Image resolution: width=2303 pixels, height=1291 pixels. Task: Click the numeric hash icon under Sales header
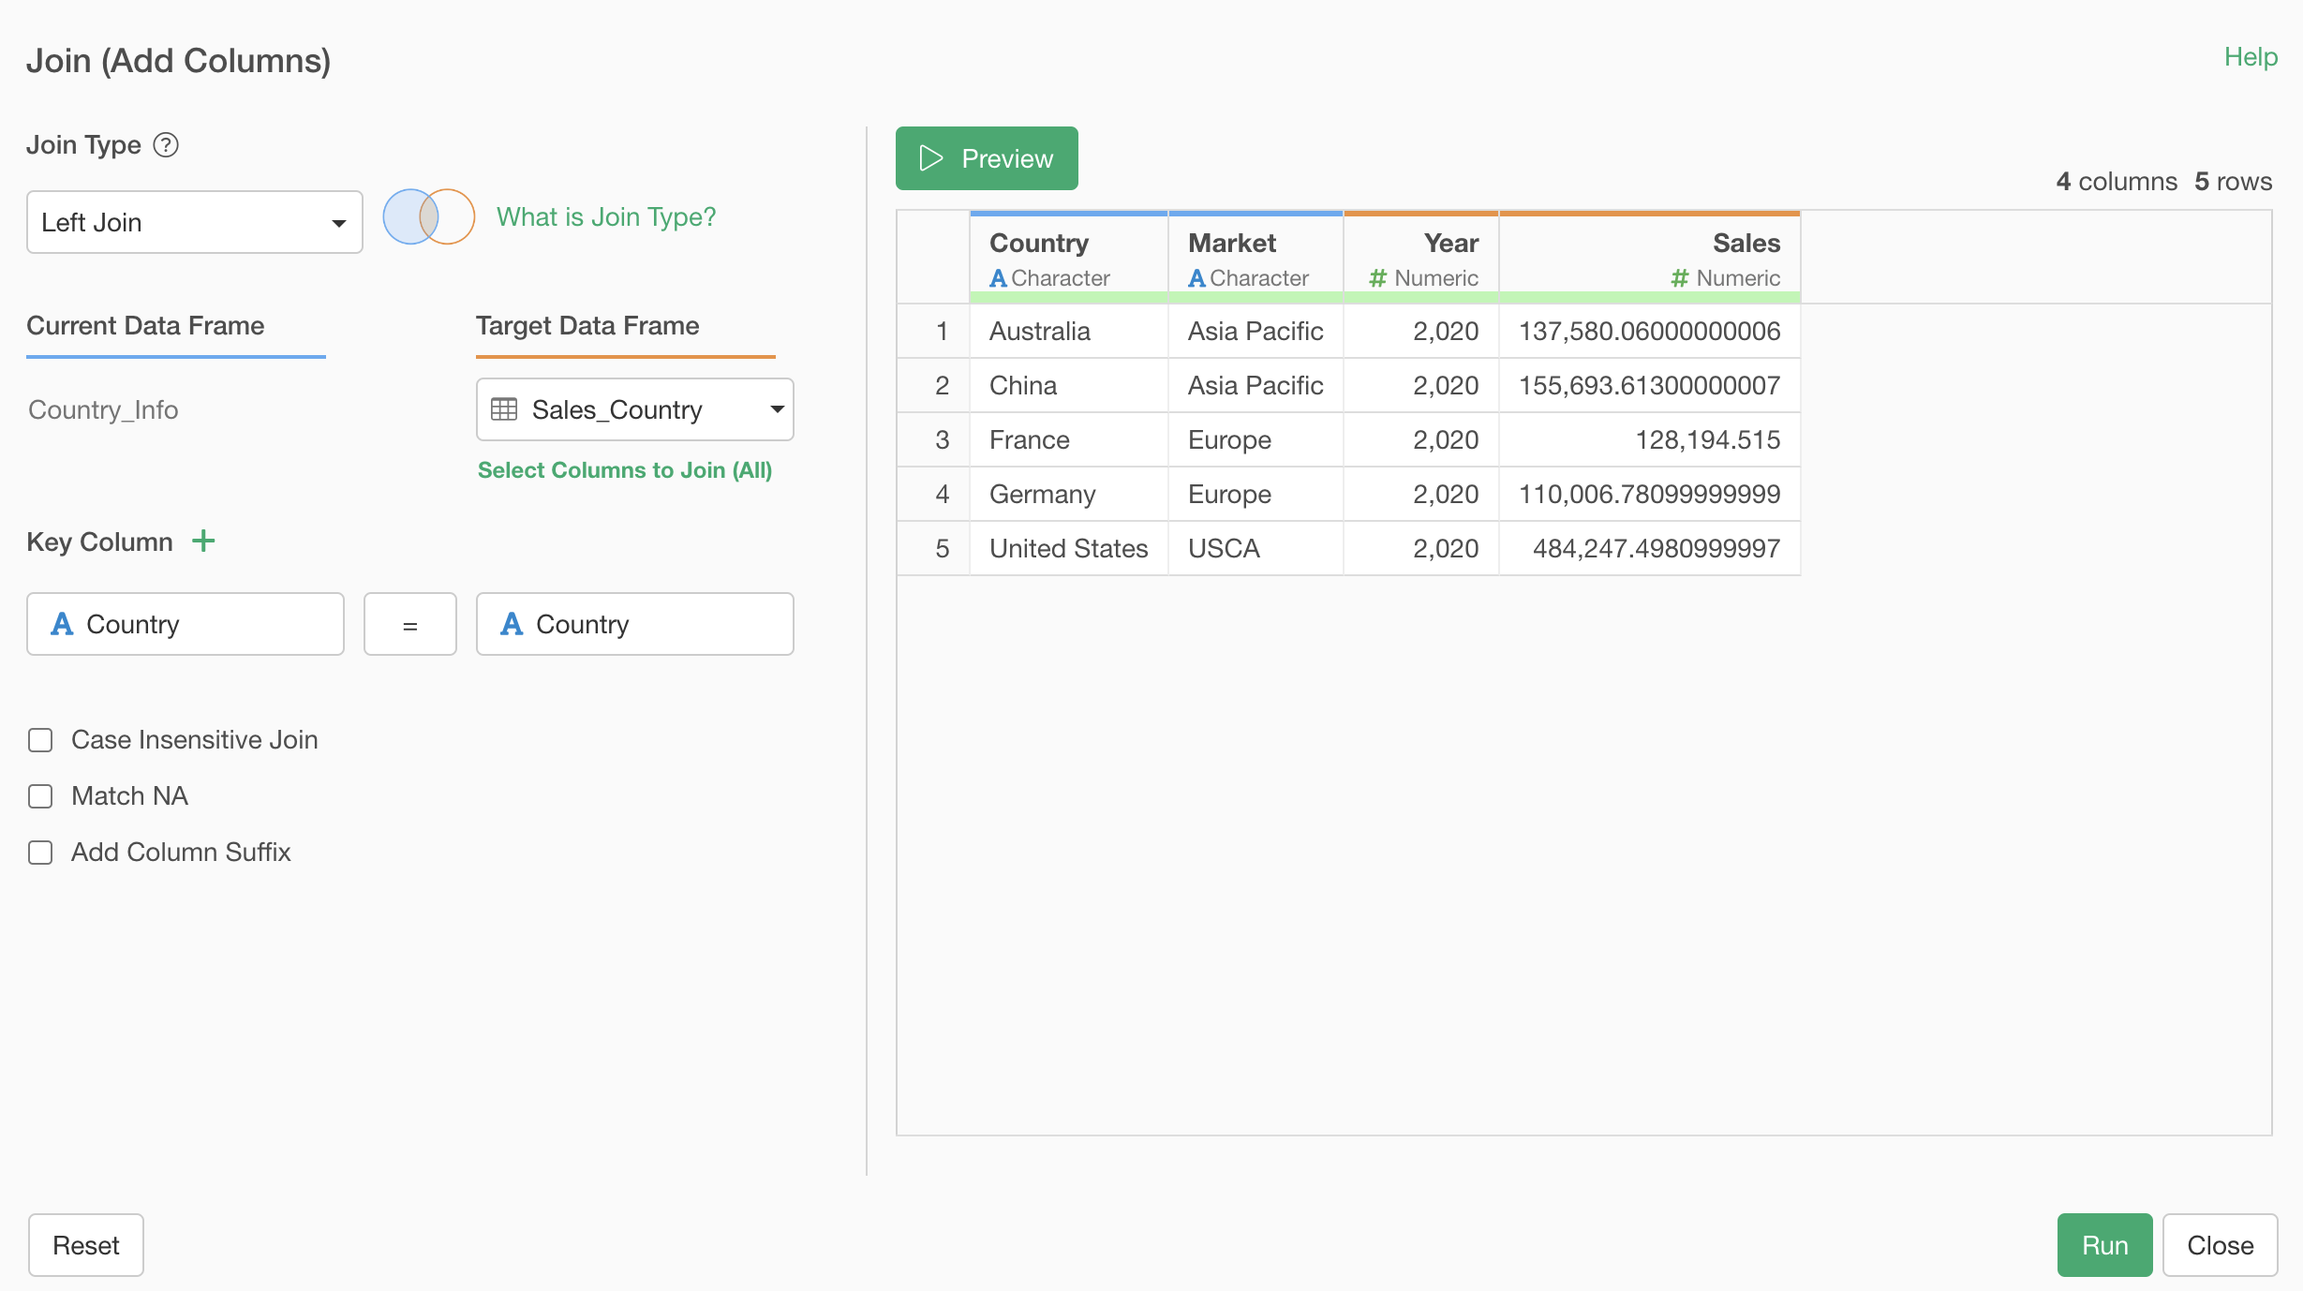click(1679, 278)
